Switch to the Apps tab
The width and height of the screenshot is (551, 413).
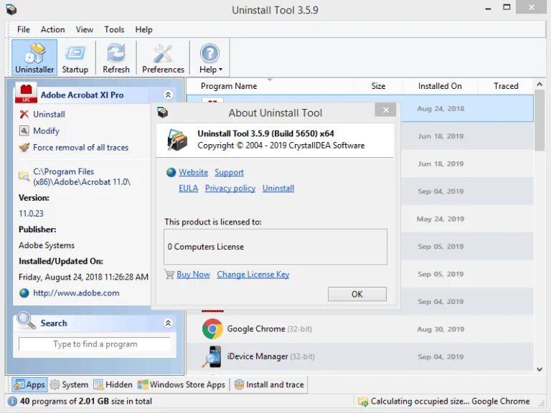[29, 384]
